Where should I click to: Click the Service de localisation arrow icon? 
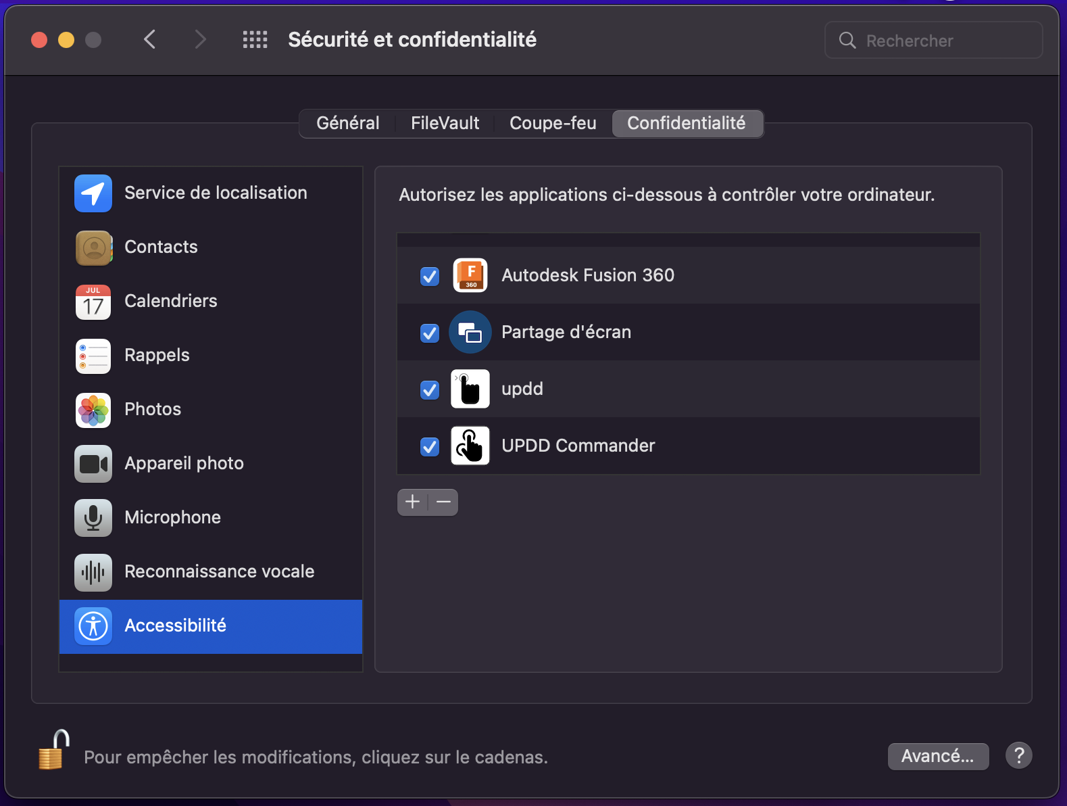(x=93, y=193)
